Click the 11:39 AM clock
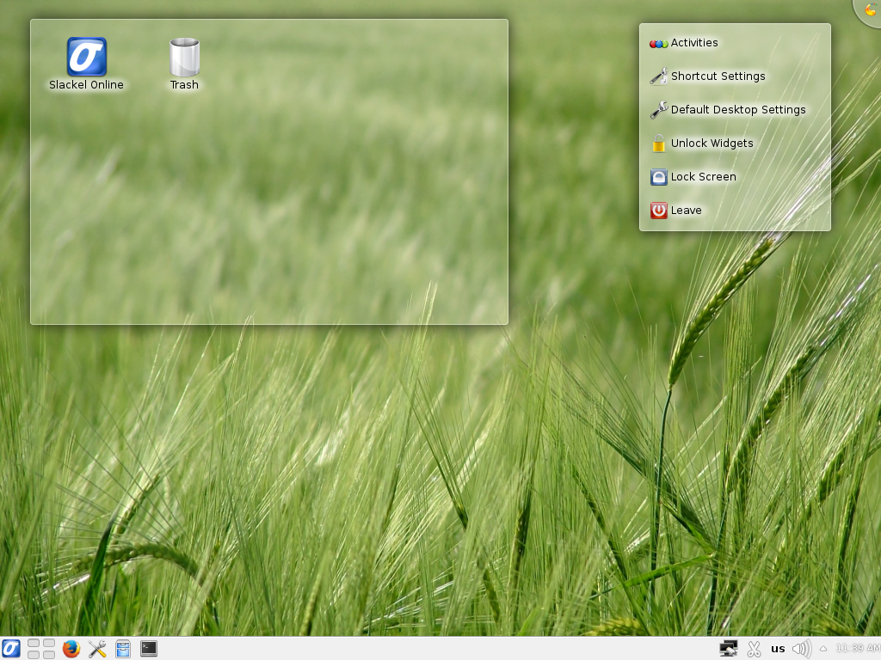The width and height of the screenshot is (881, 660). tap(858, 648)
